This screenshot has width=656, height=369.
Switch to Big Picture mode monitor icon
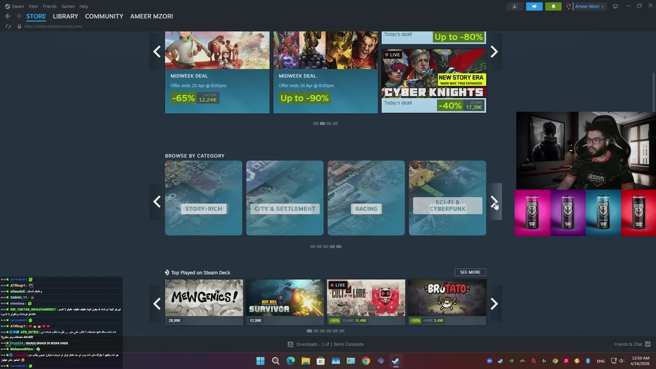(x=616, y=6)
